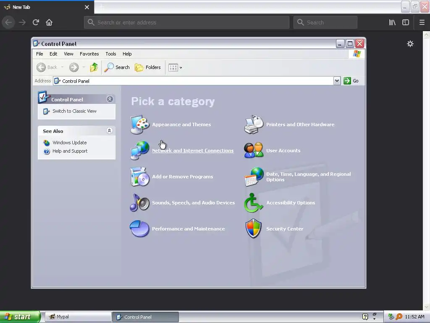The image size is (430, 323).
Task: Open the browser hamburger menu
Action: (x=422, y=22)
